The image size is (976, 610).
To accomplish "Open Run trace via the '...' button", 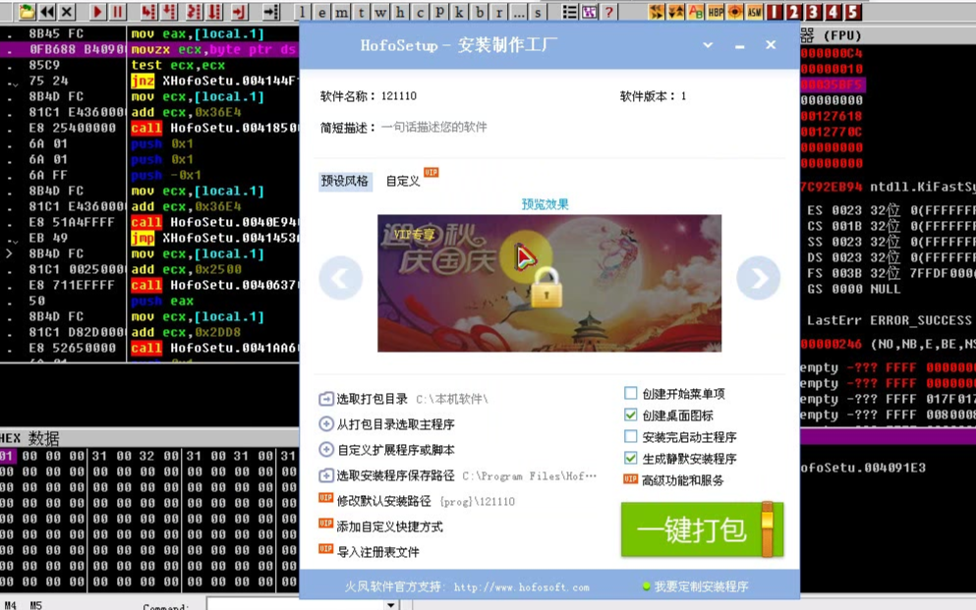I will pos(519,11).
